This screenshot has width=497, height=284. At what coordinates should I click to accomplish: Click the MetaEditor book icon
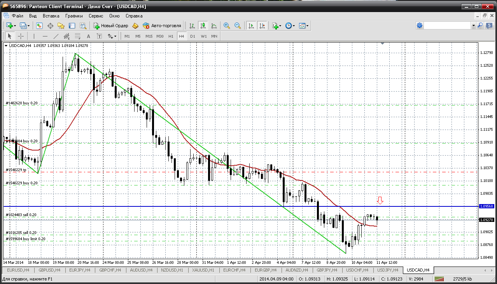point(135,26)
